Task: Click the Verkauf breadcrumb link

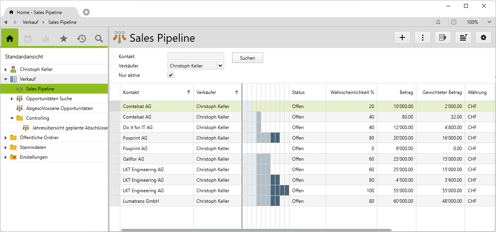Action: pyautogui.click(x=30, y=22)
